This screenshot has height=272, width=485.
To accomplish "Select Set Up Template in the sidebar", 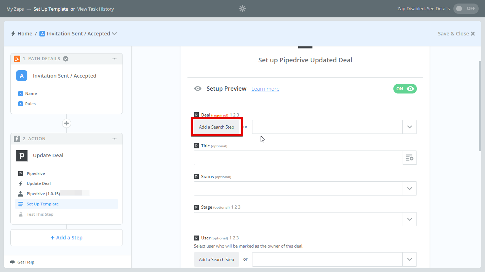I will 66,204.
